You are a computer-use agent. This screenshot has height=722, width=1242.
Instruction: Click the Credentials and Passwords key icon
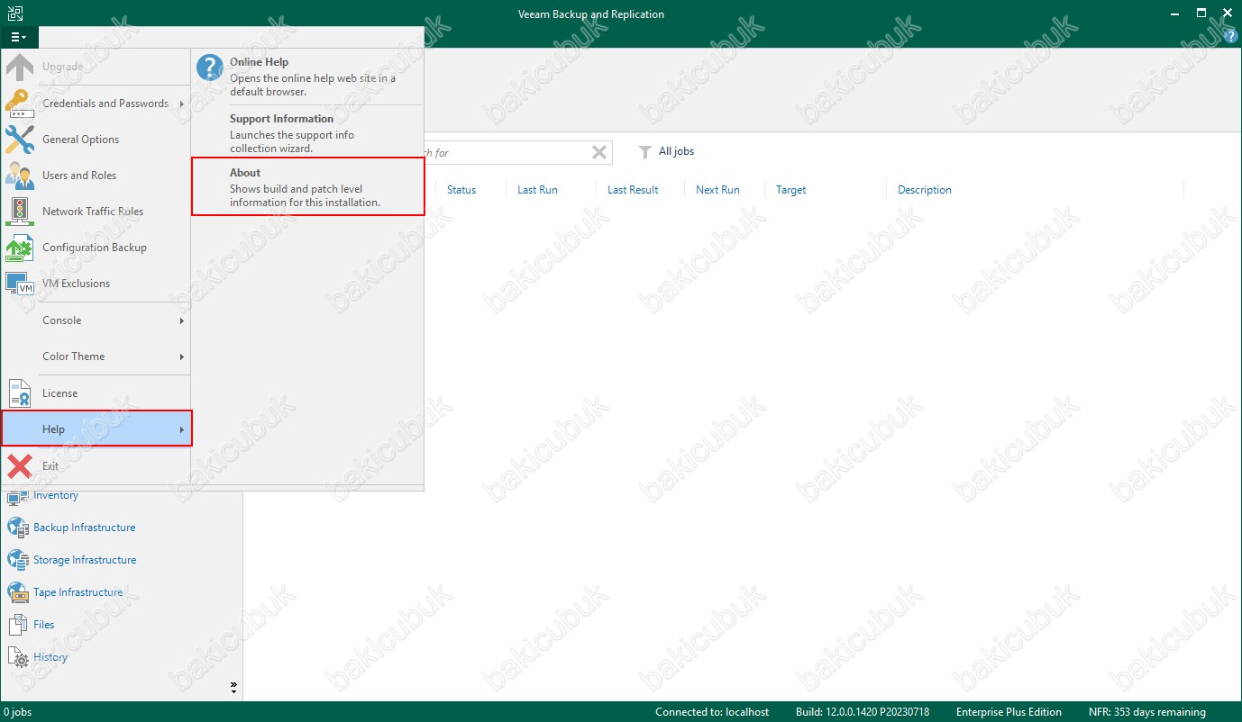point(20,104)
